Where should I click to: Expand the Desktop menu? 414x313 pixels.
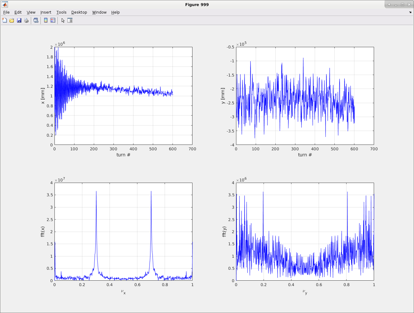click(x=79, y=12)
